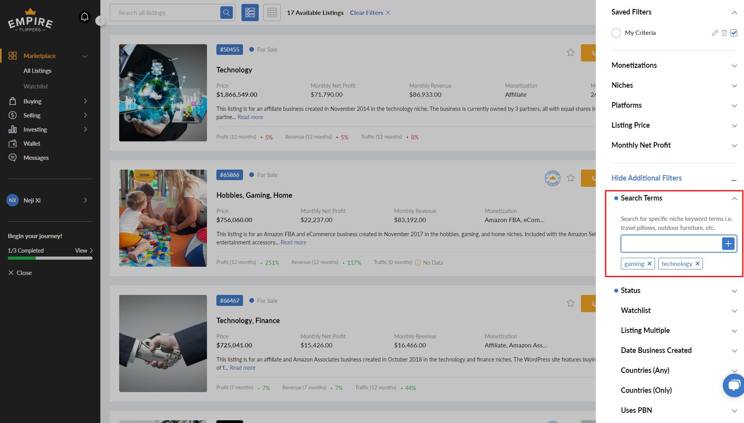Click Hide Additional Filters
The image size is (744, 423).
click(x=646, y=178)
